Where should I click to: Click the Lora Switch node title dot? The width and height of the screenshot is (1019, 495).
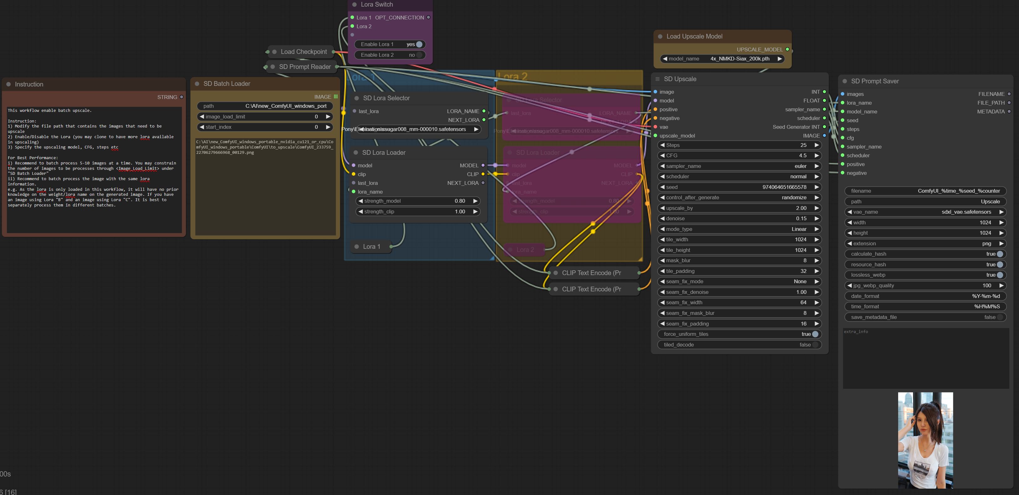(354, 4)
